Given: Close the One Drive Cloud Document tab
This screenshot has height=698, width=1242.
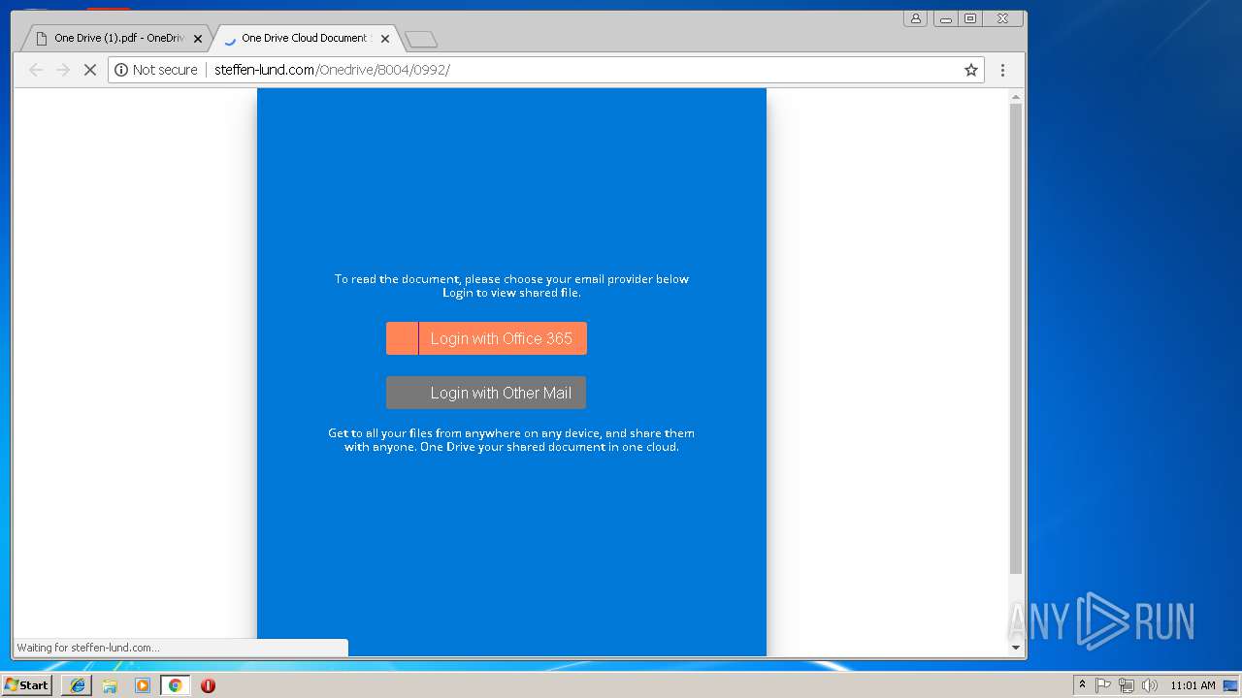Looking at the screenshot, I should pos(385,39).
